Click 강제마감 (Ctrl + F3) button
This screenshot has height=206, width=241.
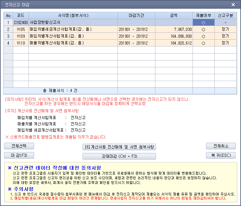click(x=119, y=156)
